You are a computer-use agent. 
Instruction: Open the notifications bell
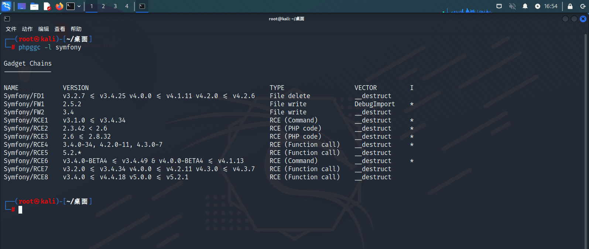pyautogui.click(x=525, y=6)
